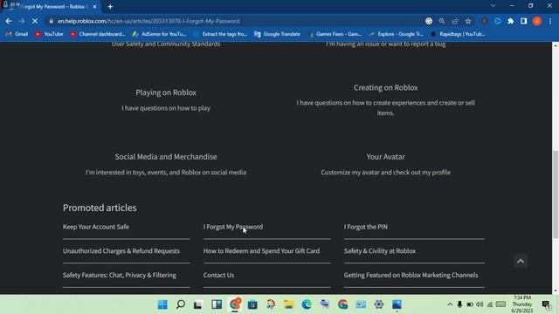This screenshot has width=559, height=314.
Task: Open Settings gear on the taskbar
Action: 378,304
